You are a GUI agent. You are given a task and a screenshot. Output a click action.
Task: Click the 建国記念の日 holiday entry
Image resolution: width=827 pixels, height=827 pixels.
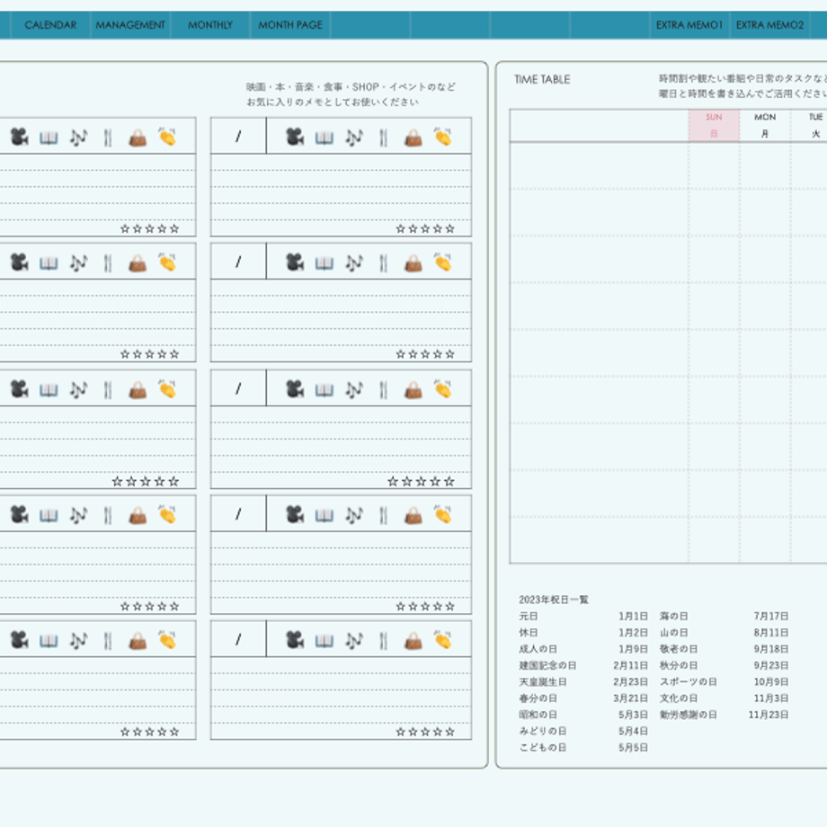(x=547, y=665)
